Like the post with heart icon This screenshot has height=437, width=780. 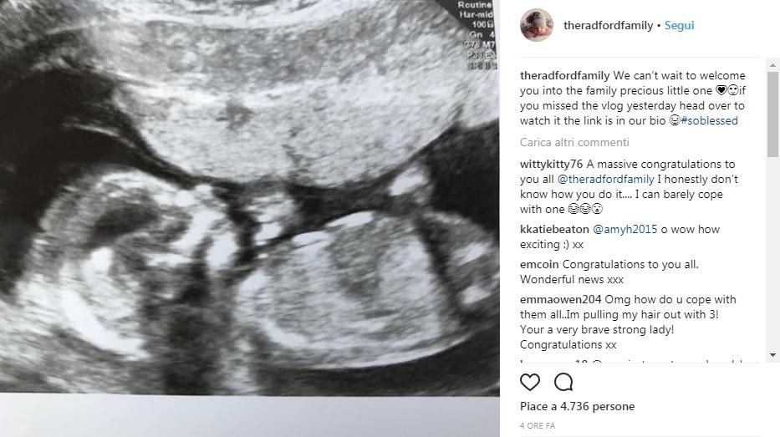pyautogui.click(x=530, y=383)
